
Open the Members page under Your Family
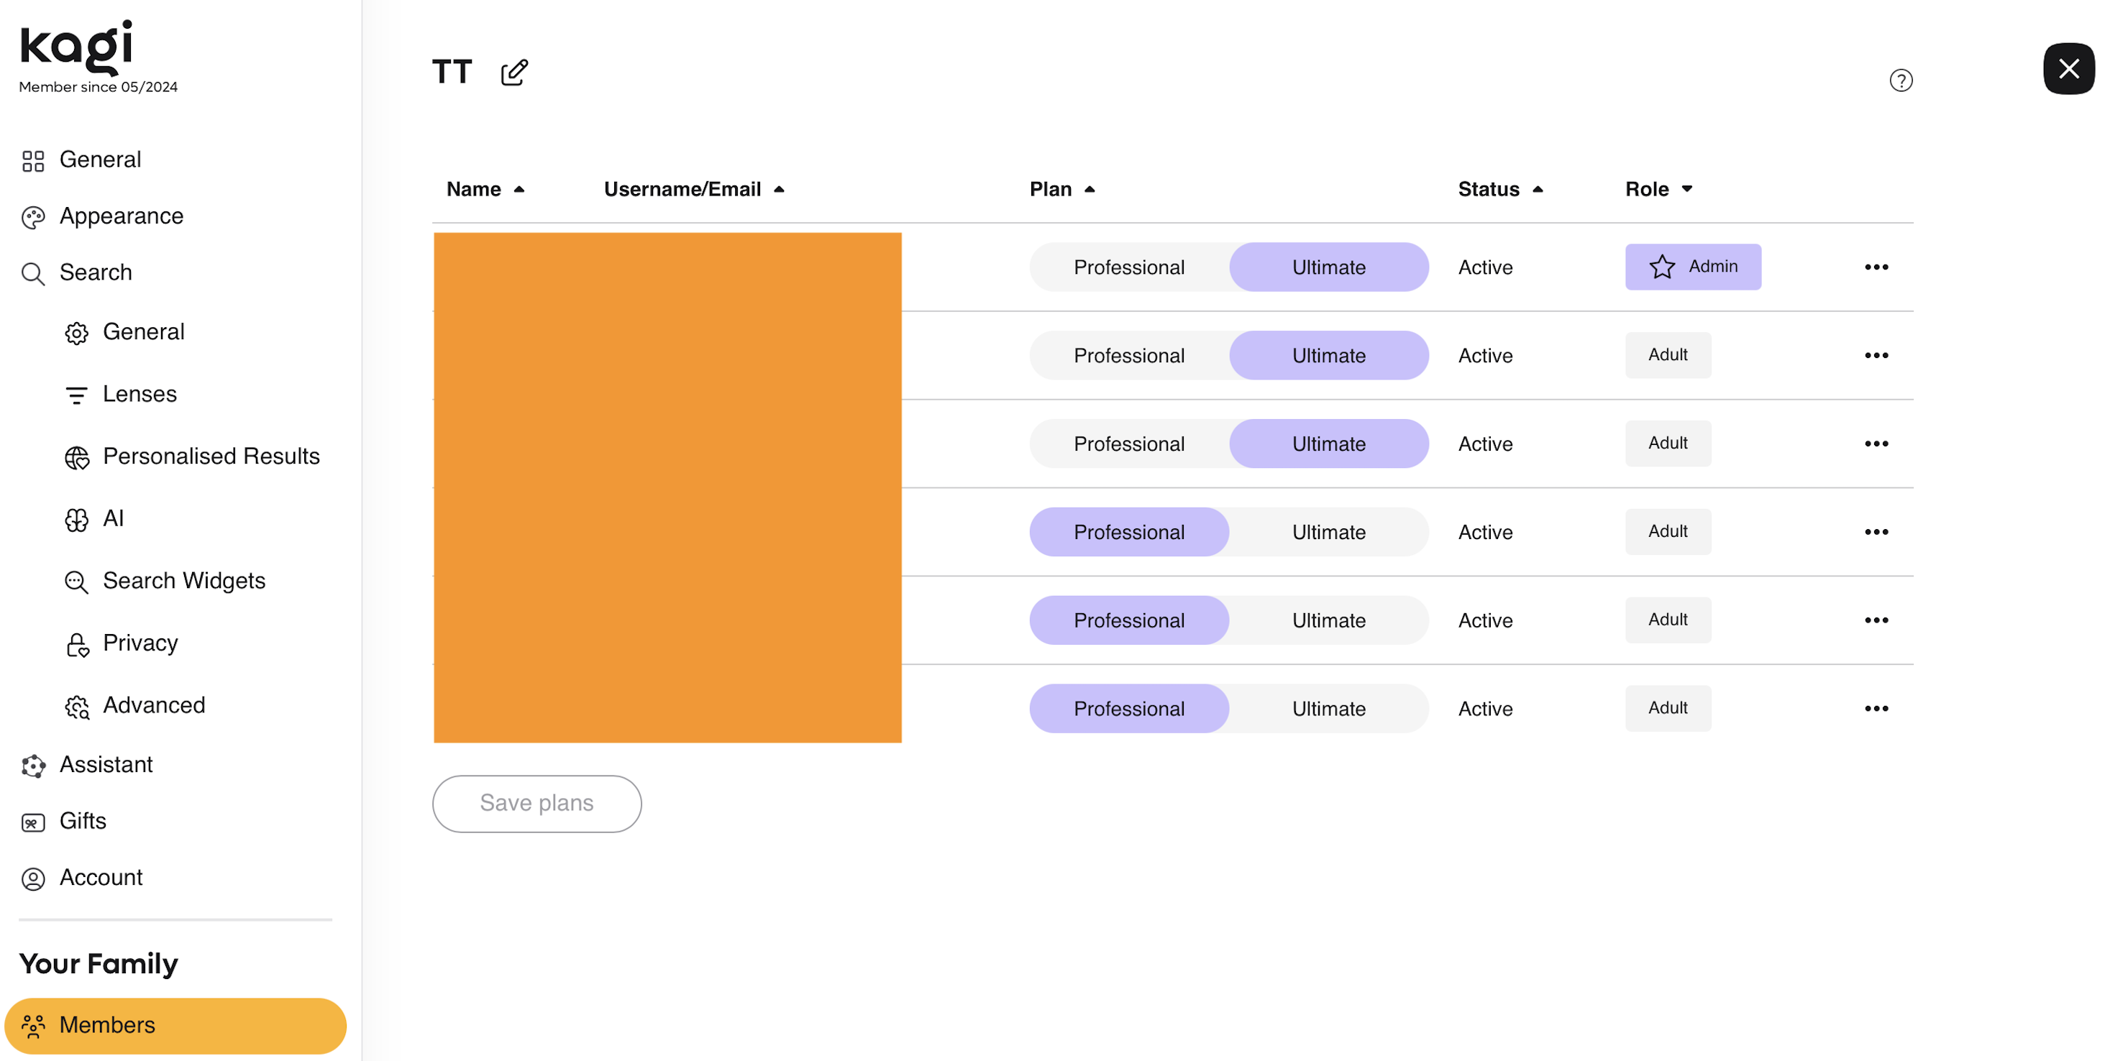click(x=107, y=1025)
